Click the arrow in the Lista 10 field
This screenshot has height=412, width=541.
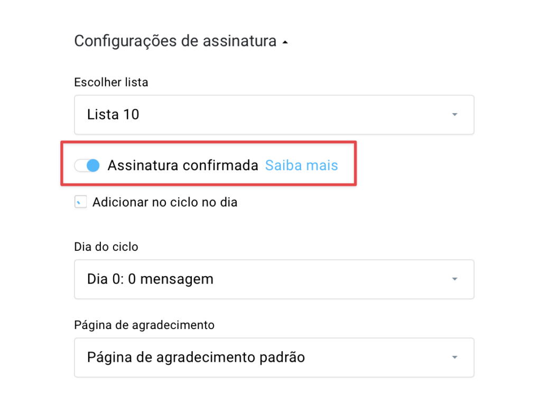[455, 115]
